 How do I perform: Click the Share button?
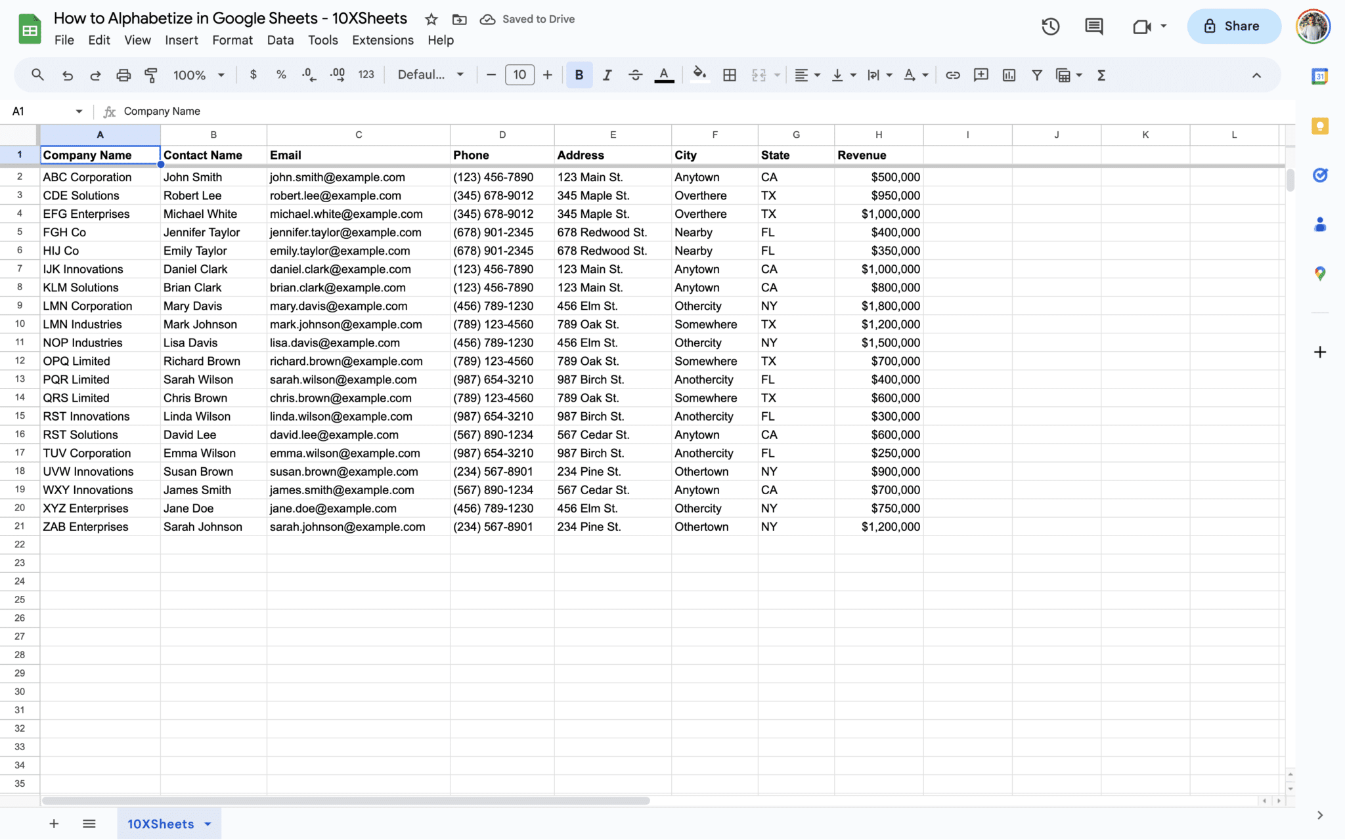coord(1233,26)
